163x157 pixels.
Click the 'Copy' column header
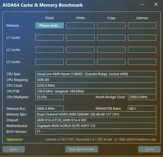click(111, 18)
